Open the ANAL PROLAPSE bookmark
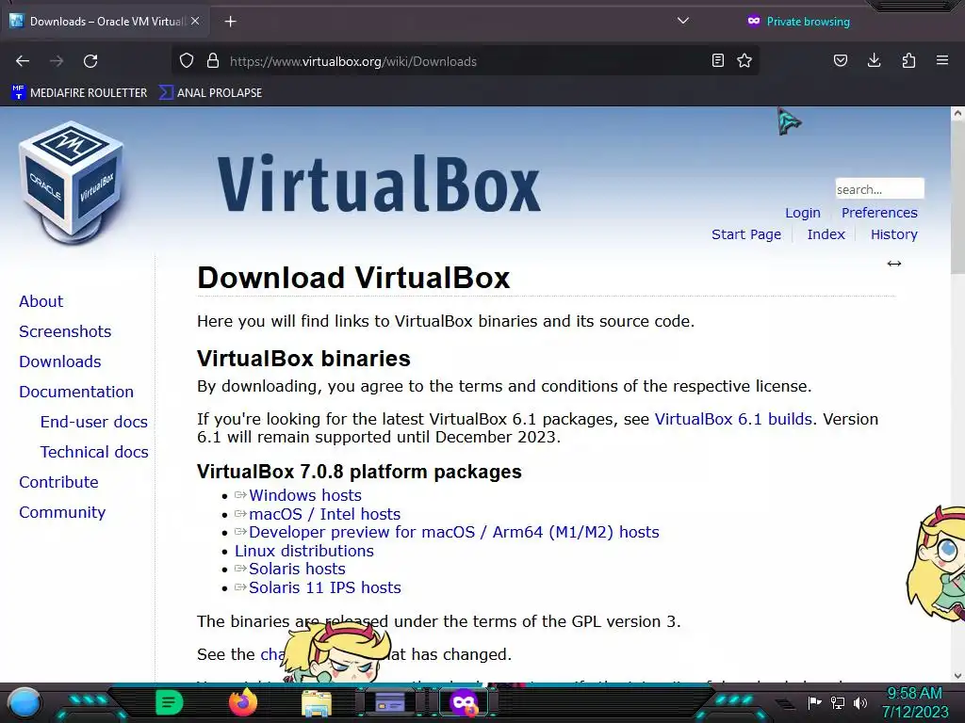965x723 pixels. pos(210,93)
